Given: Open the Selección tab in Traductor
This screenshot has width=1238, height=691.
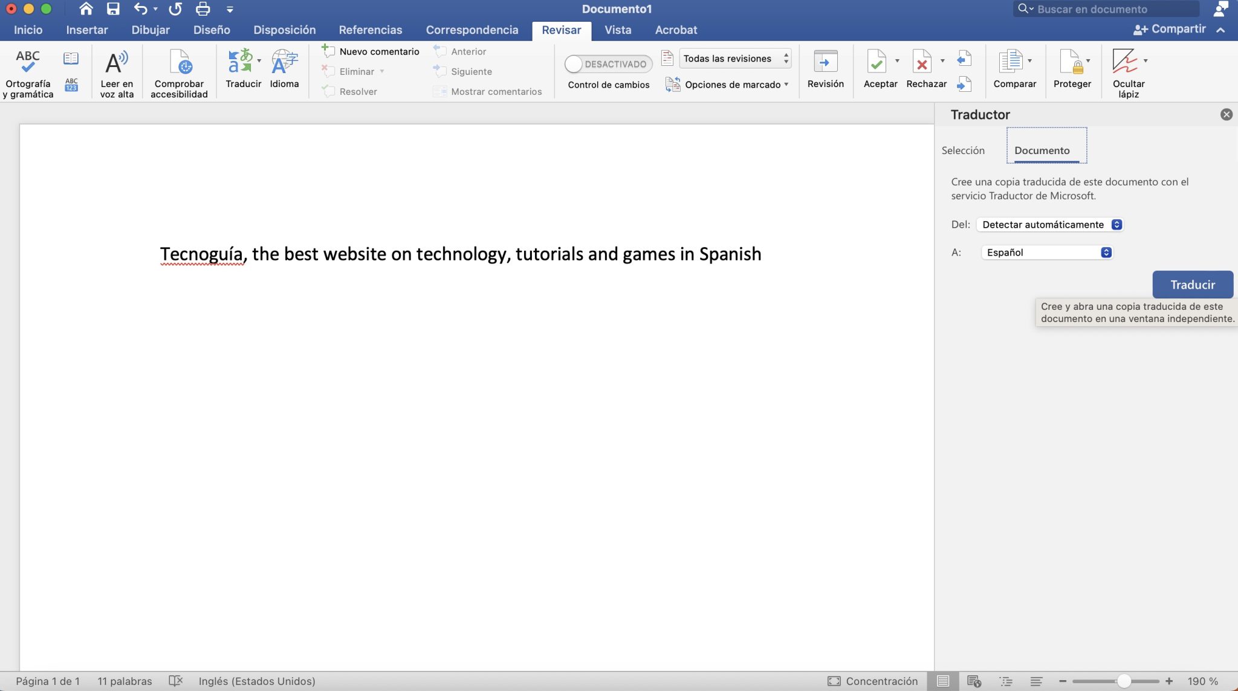Looking at the screenshot, I should (x=964, y=150).
